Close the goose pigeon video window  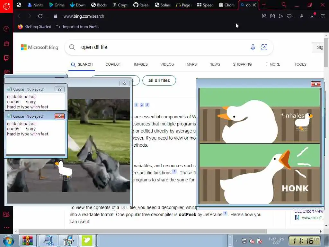click(124, 83)
